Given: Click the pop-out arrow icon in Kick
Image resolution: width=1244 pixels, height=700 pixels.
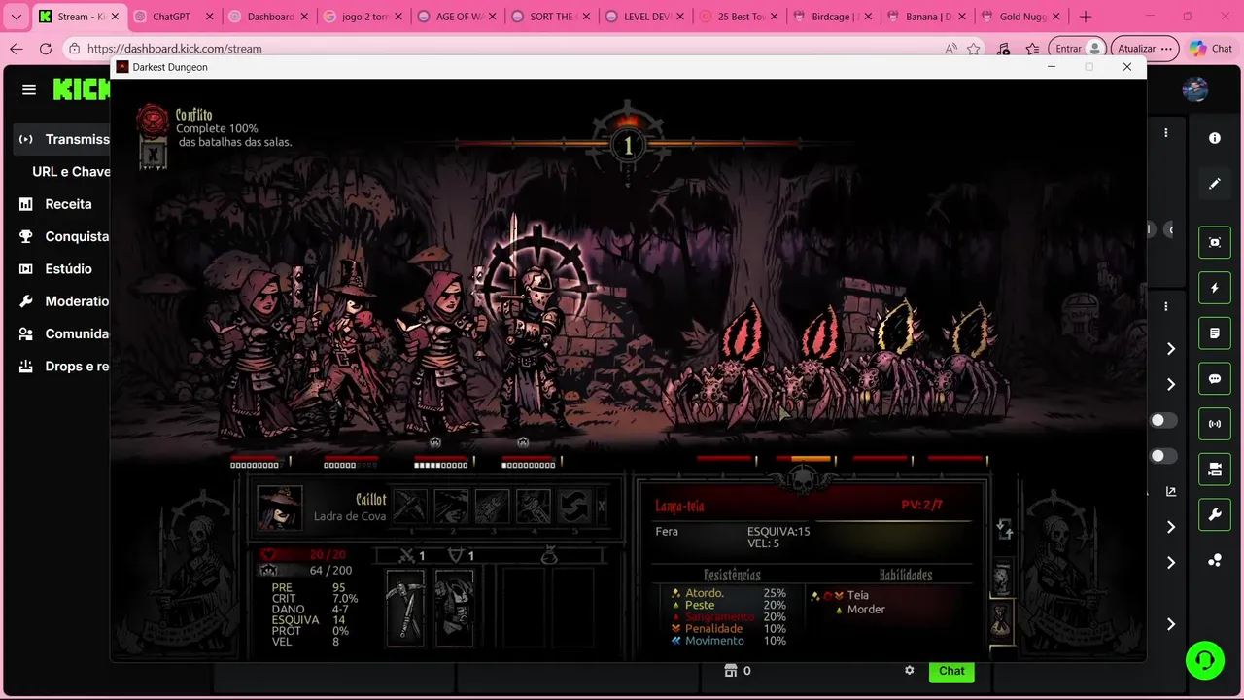Looking at the screenshot, I should tap(1171, 492).
